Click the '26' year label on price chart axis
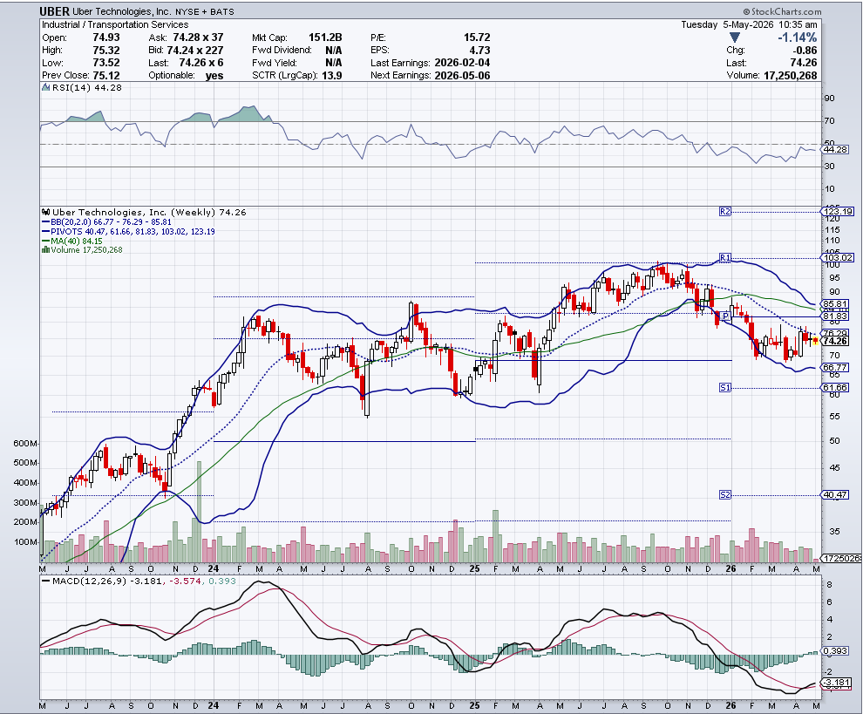The width and height of the screenshot is (863, 714). [x=730, y=568]
